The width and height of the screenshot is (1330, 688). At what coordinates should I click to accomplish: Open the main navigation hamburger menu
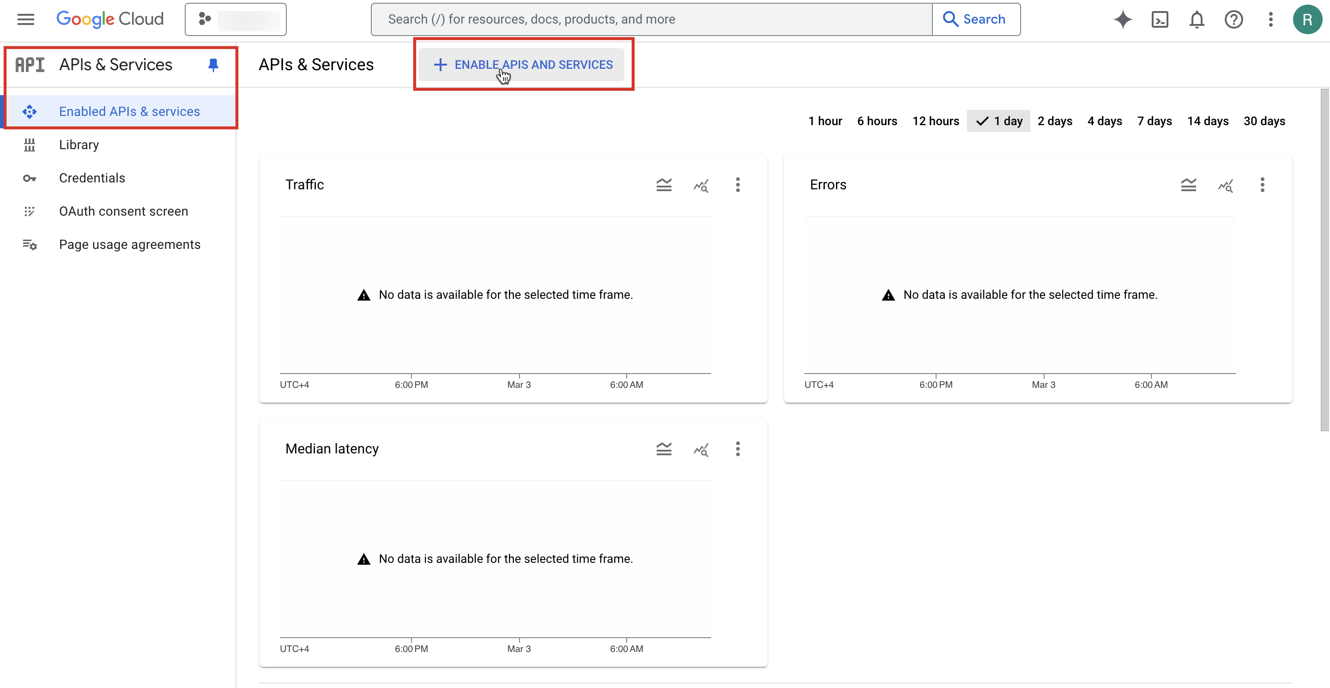(25, 19)
